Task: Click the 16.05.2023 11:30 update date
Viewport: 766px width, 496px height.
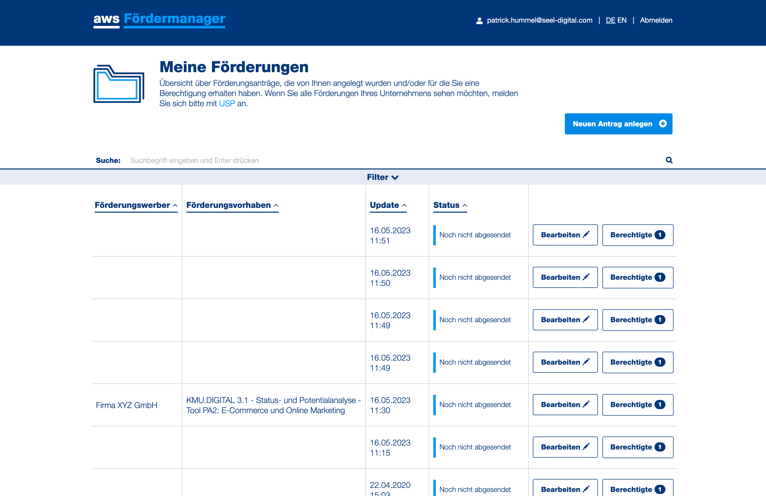Action: coord(390,405)
